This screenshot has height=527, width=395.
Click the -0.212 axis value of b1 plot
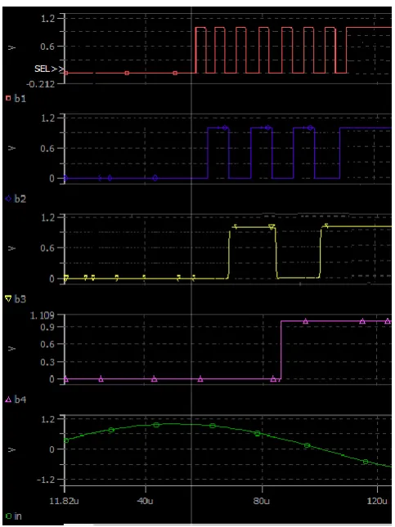coord(41,84)
